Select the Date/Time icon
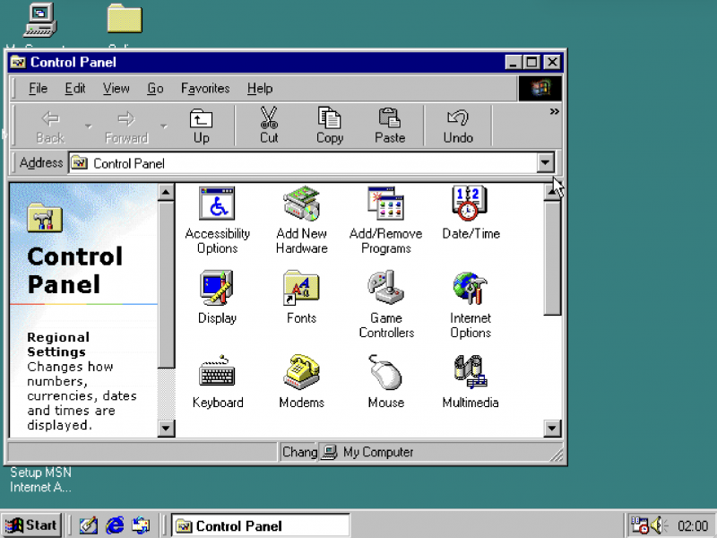 click(470, 204)
